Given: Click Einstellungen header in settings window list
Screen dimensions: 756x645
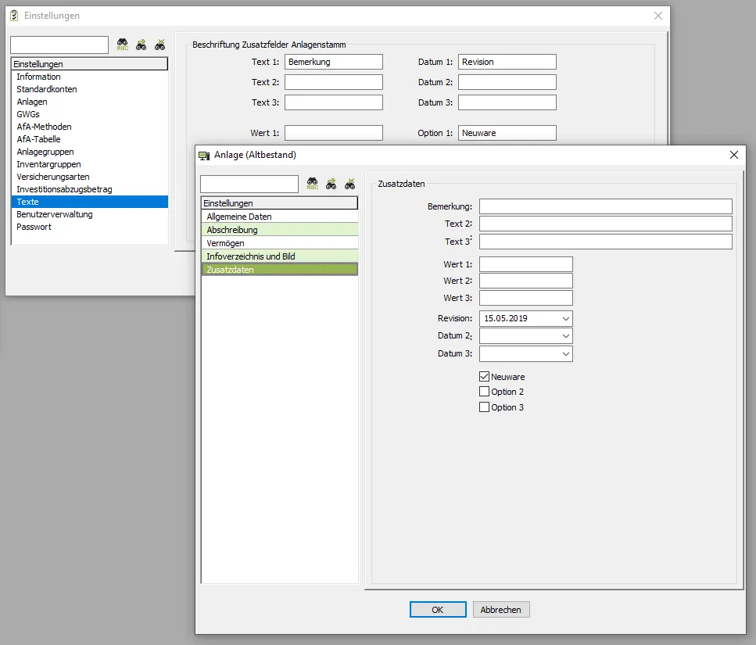Looking at the screenshot, I should 90,63.
